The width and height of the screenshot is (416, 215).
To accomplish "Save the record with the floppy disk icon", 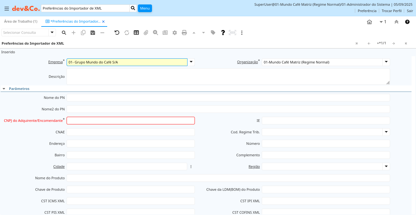I will [x=93, y=33].
